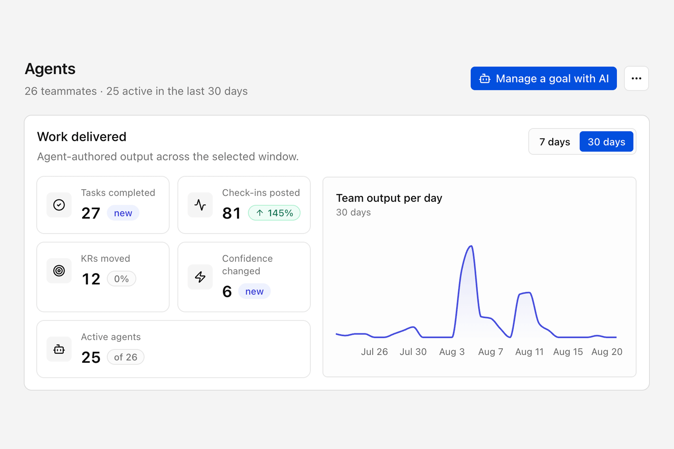The height and width of the screenshot is (449, 674).
Task: Click the Confidence changed value 6
Action: point(227,292)
